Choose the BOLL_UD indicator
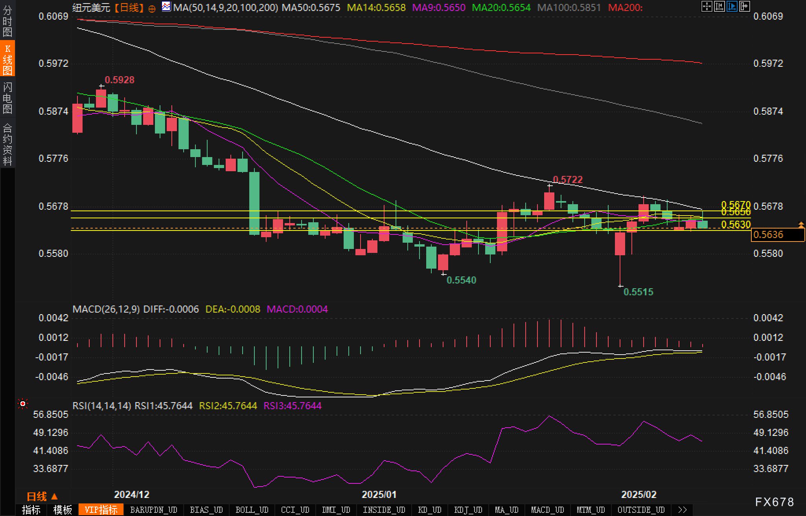 click(x=252, y=510)
